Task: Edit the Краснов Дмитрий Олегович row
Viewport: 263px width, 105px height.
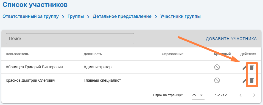Action: 244,81
